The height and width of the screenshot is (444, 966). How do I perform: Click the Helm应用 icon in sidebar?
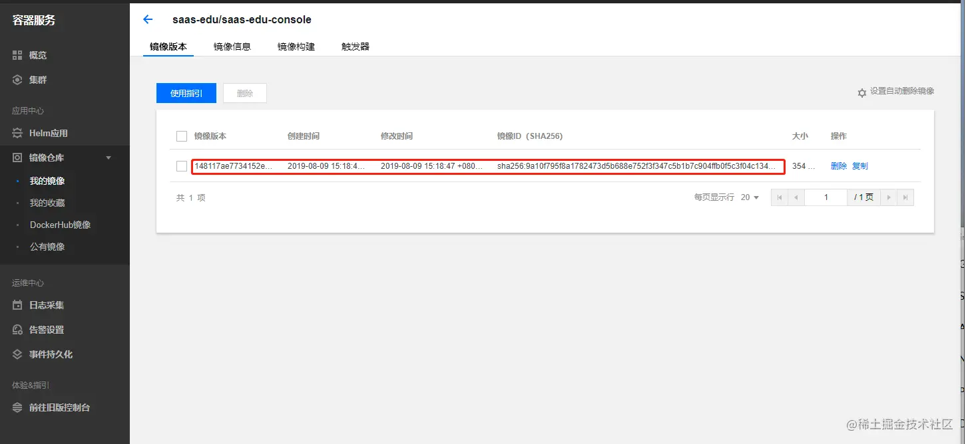click(18, 133)
